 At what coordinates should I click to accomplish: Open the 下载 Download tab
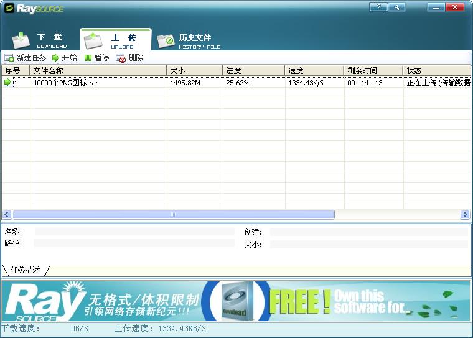[x=40, y=40]
